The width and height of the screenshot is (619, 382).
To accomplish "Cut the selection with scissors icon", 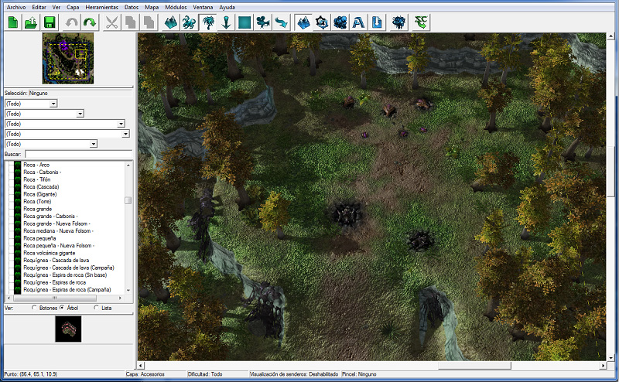I will pyautogui.click(x=111, y=22).
